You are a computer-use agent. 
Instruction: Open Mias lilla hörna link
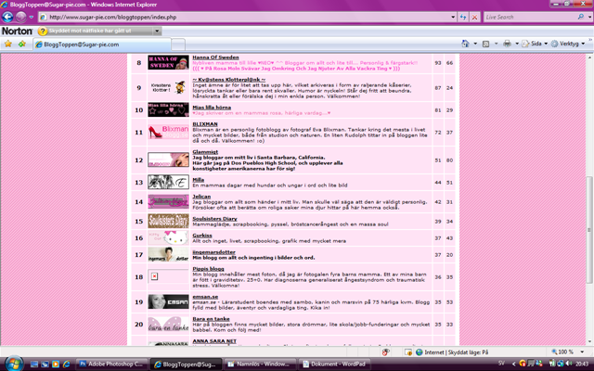coord(212,108)
